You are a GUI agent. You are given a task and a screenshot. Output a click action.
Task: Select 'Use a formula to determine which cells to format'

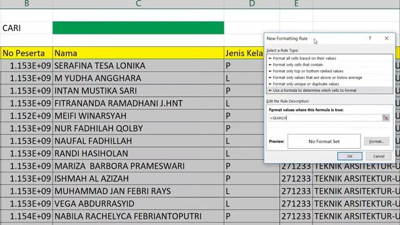pos(329,90)
